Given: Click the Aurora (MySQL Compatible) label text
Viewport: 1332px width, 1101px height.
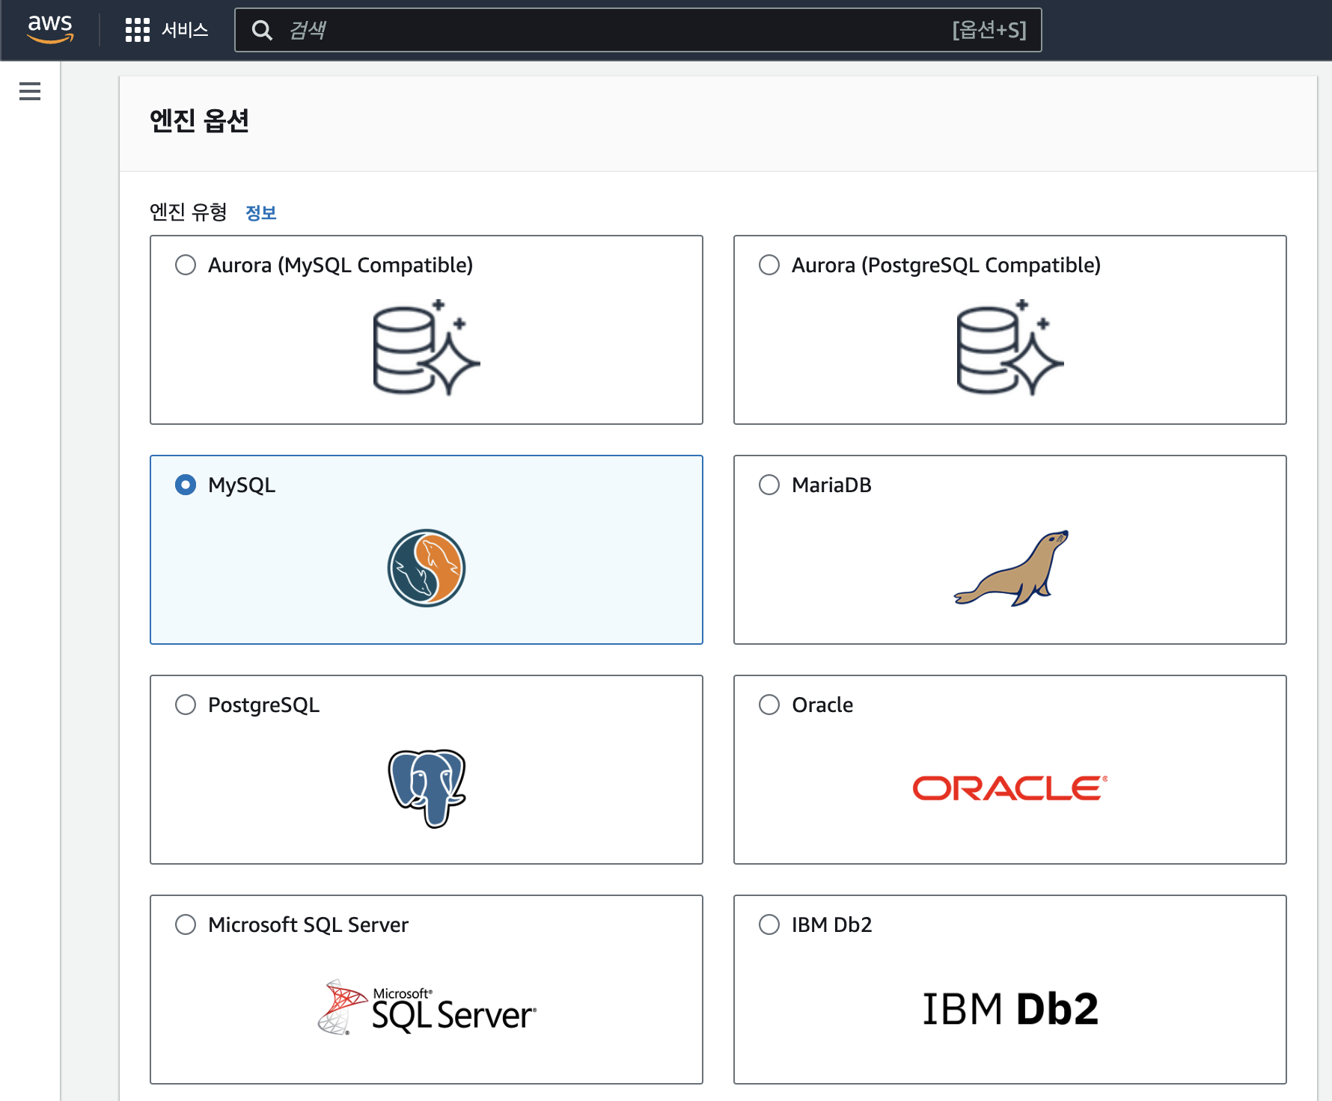Looking at the screenshot, I should click(x=340, y=265).
